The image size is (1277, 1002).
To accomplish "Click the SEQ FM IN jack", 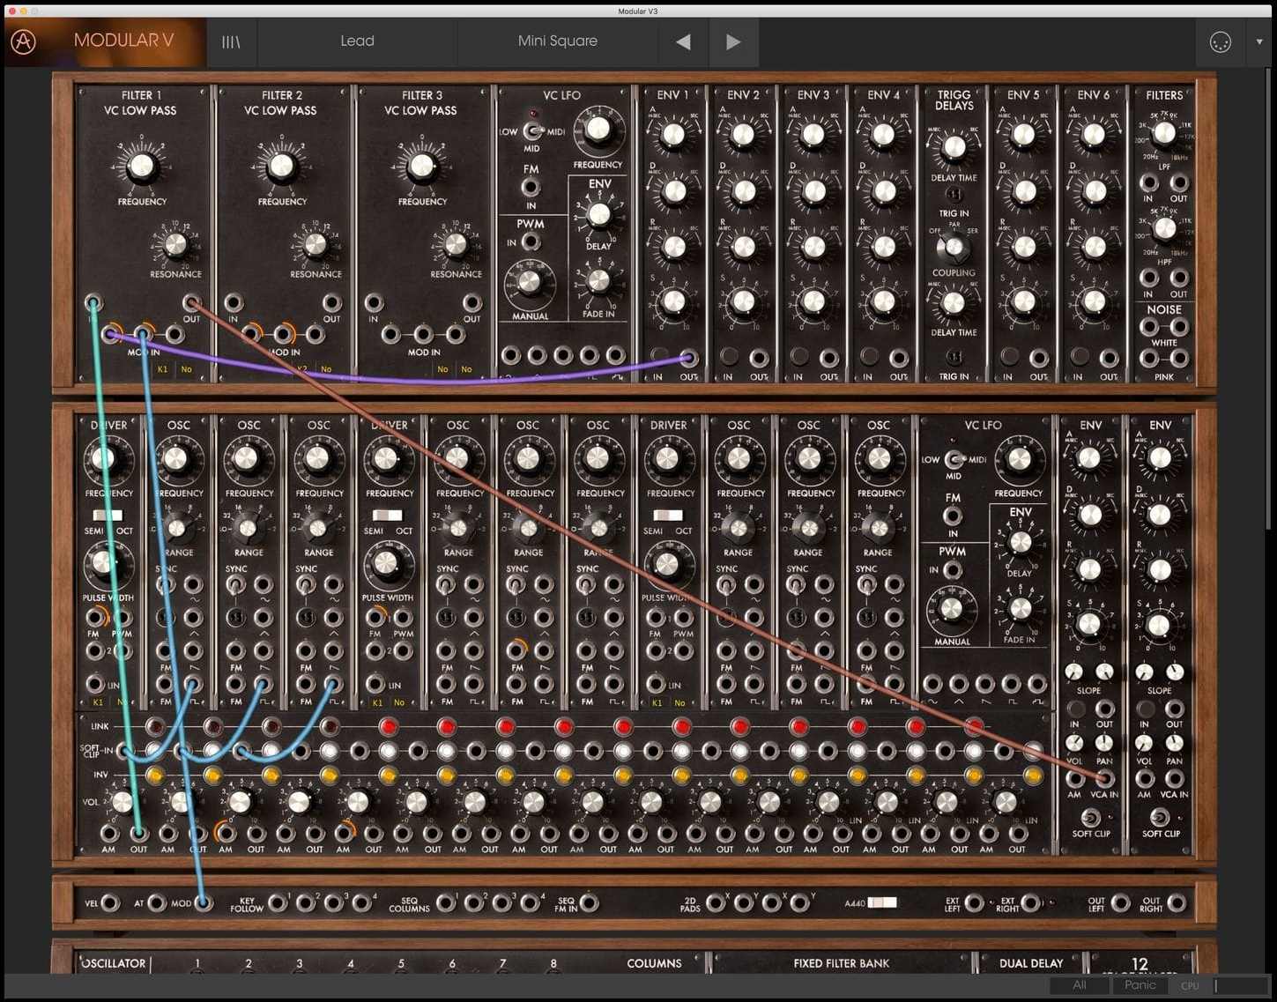I will tap(589, 902).
